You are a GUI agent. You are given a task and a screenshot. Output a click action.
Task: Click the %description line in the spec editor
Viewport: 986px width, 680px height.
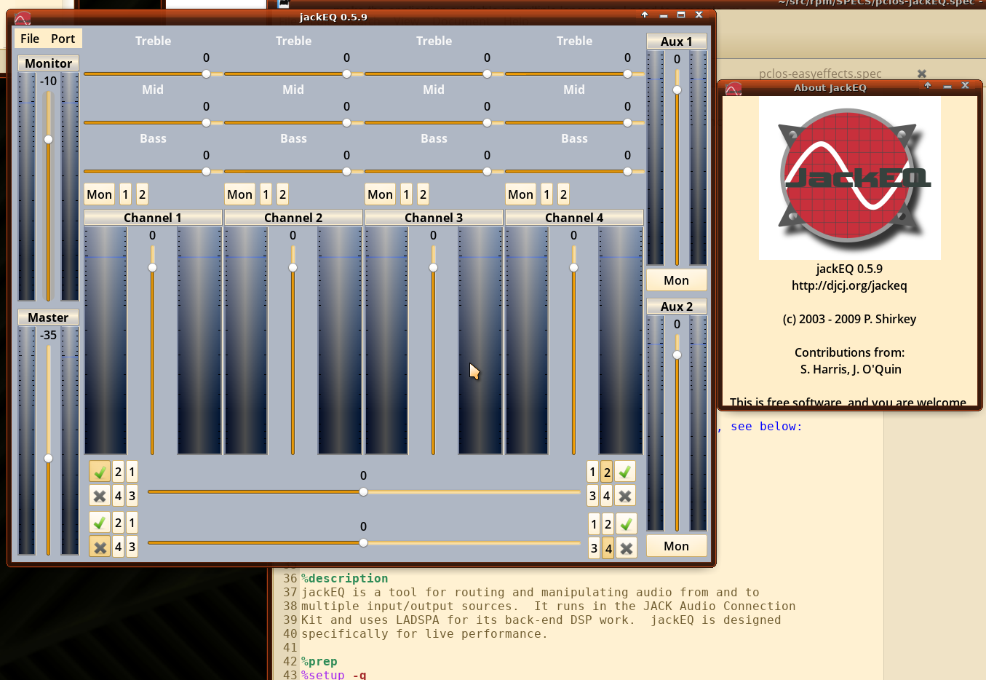point(345,578)
